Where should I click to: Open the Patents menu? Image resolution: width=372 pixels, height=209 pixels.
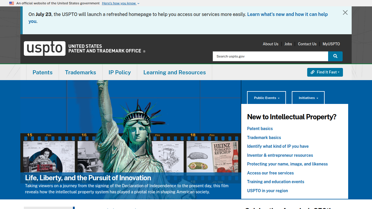pyautogui.click(x=42, y=72)
